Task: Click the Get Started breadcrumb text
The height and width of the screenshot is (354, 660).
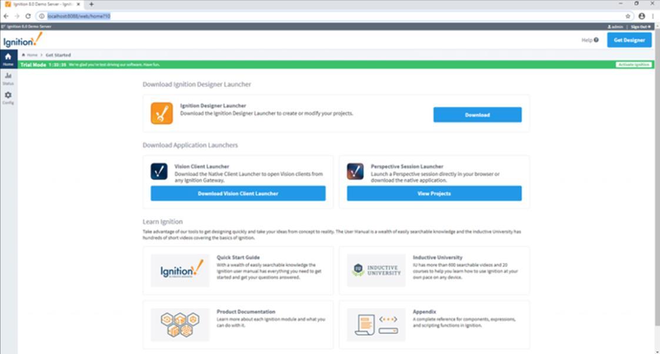Action: click(x=58, y=55)
